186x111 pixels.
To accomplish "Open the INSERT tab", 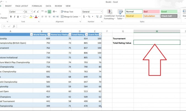I will pos(8,6).
